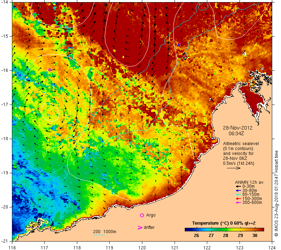The height and width of the screenshot is (250, 281).
Task: Click the '(0.1m contours)' text
Action: (238, 149)
